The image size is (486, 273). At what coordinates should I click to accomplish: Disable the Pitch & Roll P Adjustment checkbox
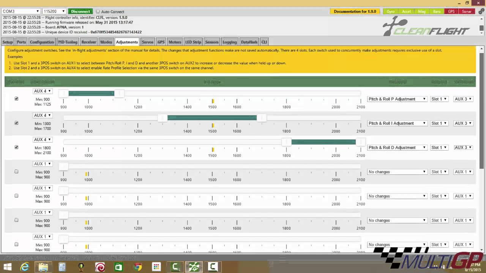click(16, 99)
